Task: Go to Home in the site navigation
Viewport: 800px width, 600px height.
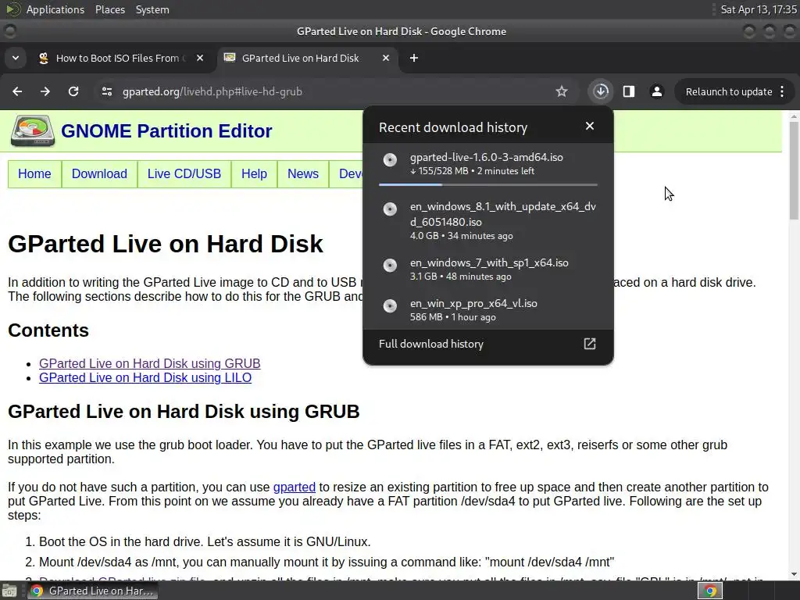Action: coord(34,174)
